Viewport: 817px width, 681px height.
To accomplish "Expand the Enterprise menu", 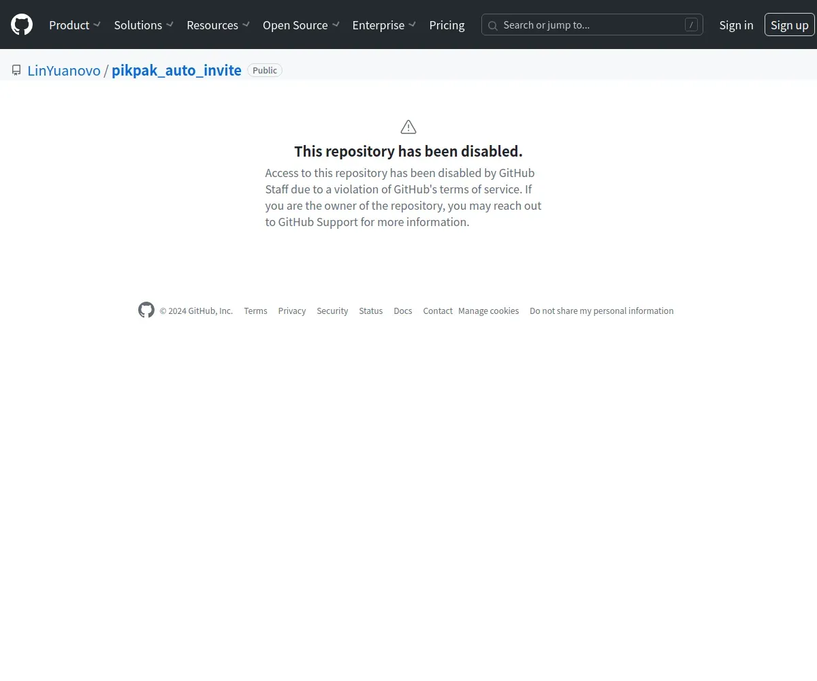I will (384, 25).
